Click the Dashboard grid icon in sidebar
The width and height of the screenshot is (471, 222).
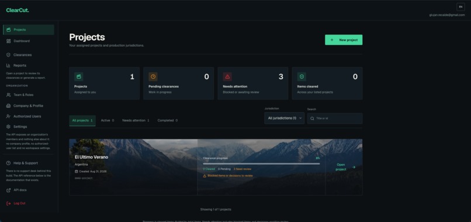(x=8, y=41)
